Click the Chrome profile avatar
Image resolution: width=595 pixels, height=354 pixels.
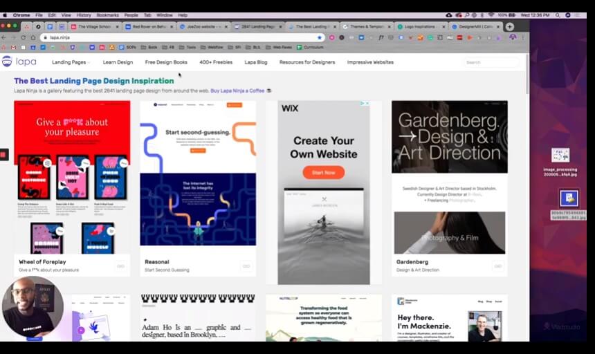[513, 37]
